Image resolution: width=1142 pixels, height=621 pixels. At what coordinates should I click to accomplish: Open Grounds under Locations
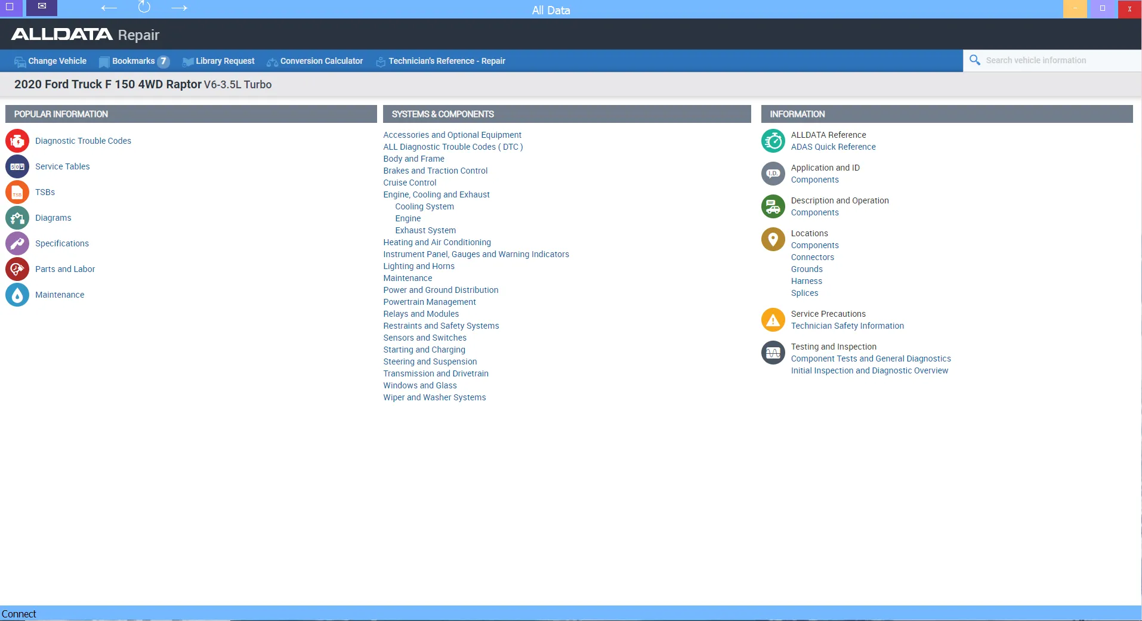(x=807, y=269)
